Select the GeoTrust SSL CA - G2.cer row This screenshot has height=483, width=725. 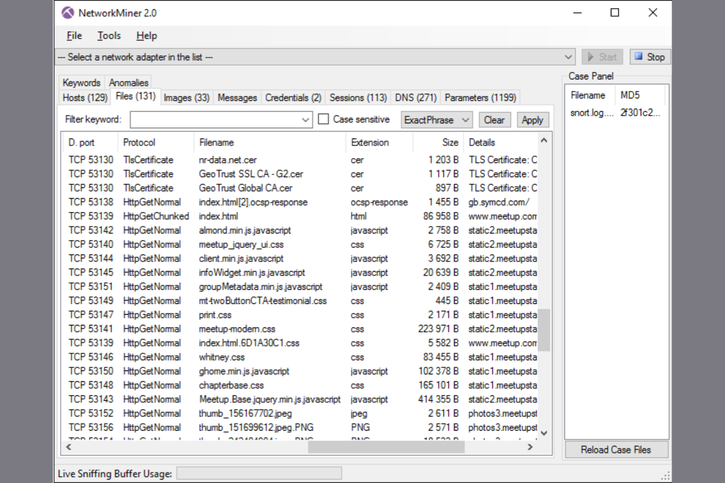click(x=300, y=174)
